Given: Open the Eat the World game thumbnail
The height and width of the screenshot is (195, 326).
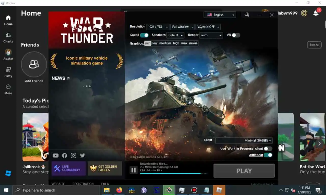Looking at the screenshot, I should (313, 137).
